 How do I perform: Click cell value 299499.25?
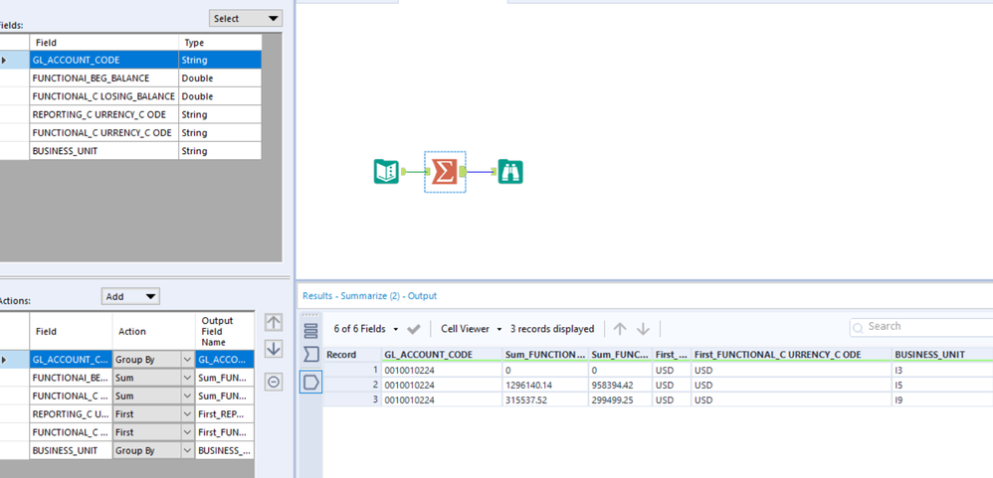(x=621, y=399)
